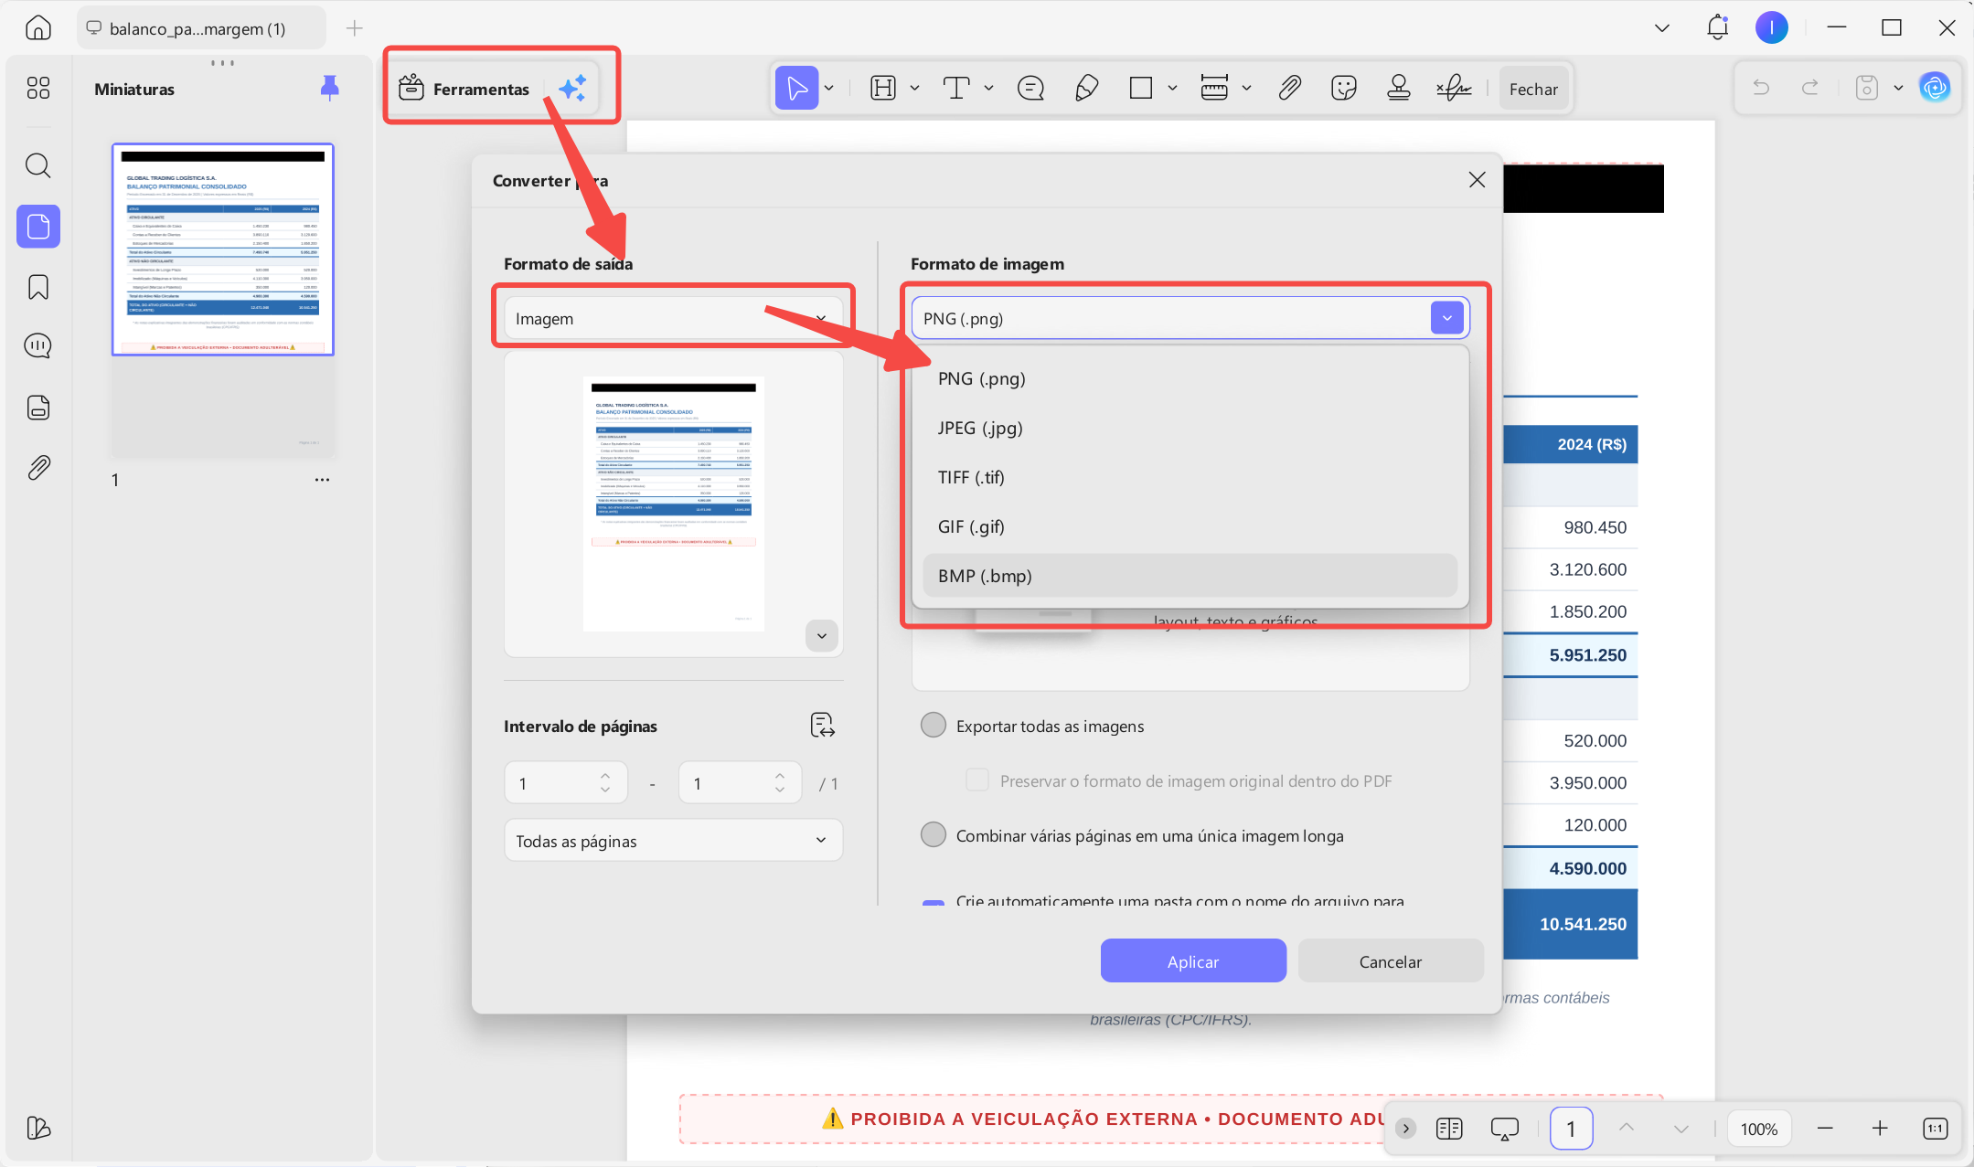1974x1167 pixels.
Task: Click the Cancelar button
Action: pos(1390,961)
